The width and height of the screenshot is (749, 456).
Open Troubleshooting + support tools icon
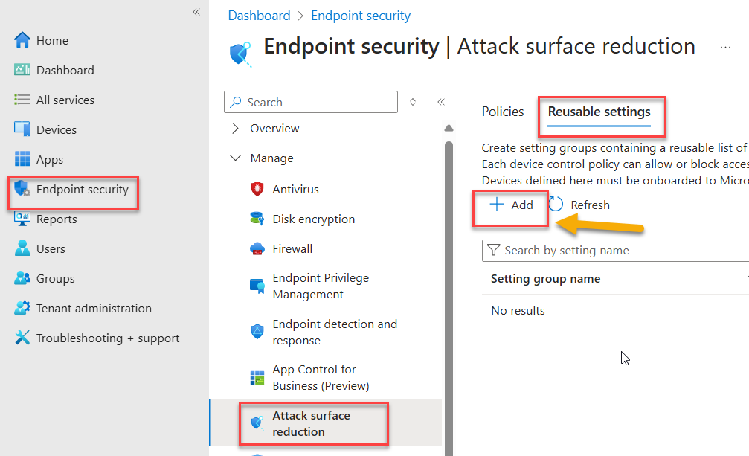point(22,338)
